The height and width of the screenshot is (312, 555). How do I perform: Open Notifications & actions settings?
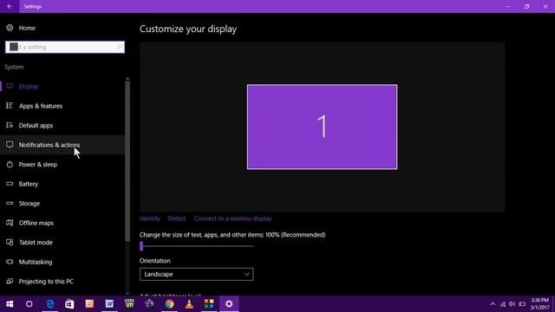click(62, 145)
